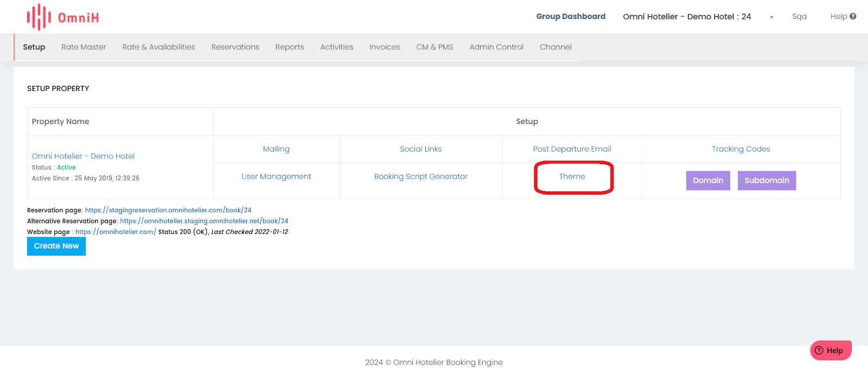Open the CM & PMS tab
The width and height of the screenshot is (868, 378).
(435, 47)
